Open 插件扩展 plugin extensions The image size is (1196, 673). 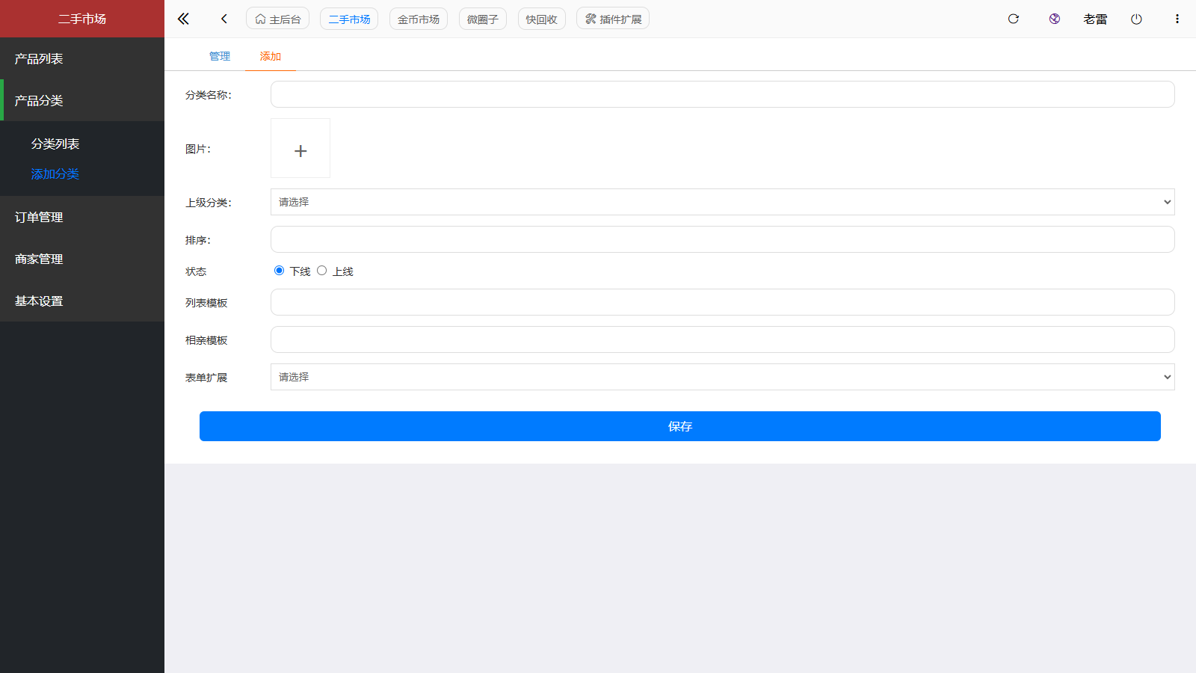[612, 19]
